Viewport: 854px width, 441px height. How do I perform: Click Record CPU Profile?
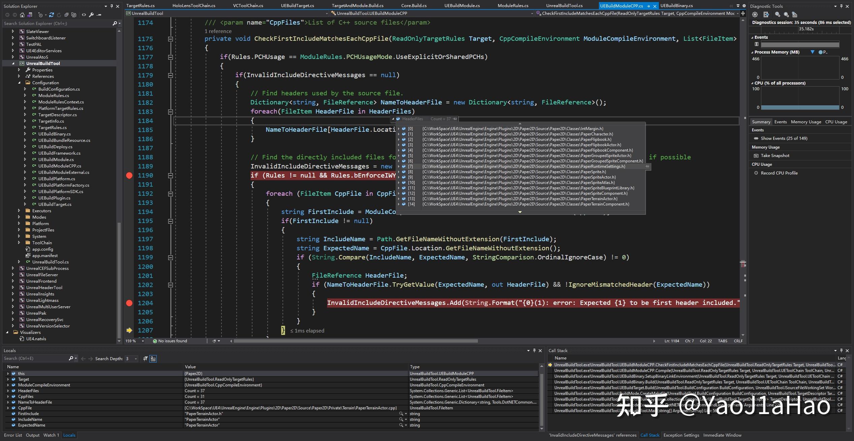pyautogui.click(x=779, y=173)
